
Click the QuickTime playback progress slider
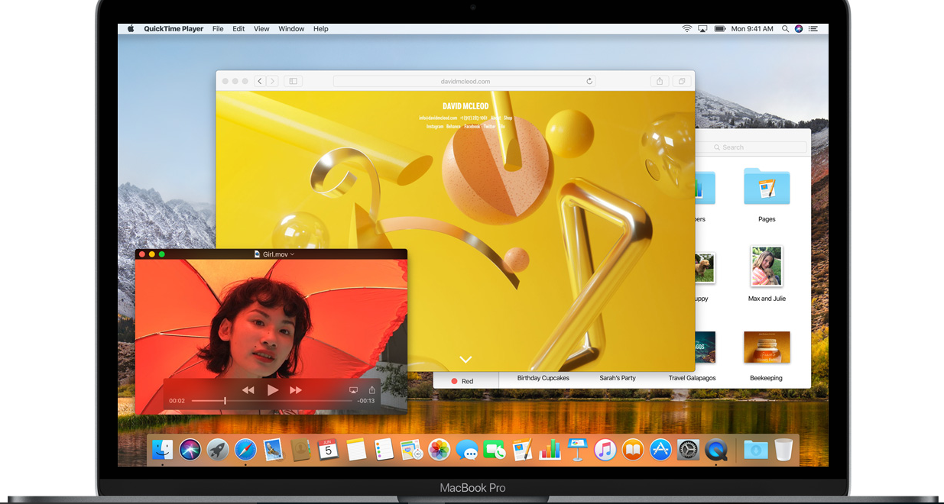coord(272,401)
